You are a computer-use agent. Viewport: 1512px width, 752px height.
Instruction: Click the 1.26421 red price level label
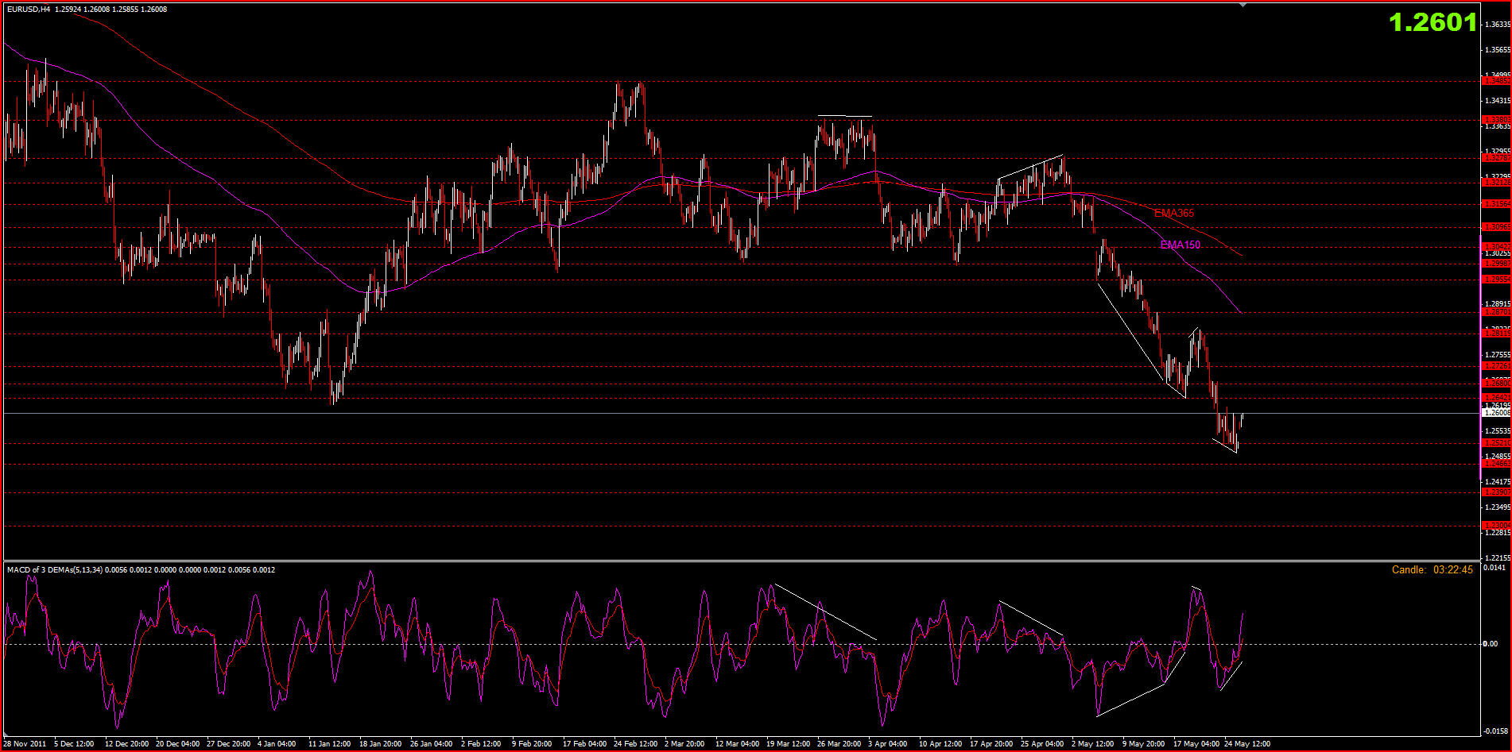[x=1497, y=397]
